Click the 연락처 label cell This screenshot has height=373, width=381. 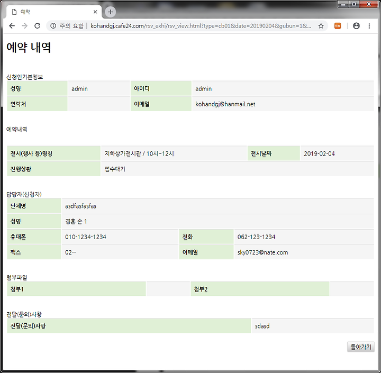[x=37, y=104]
